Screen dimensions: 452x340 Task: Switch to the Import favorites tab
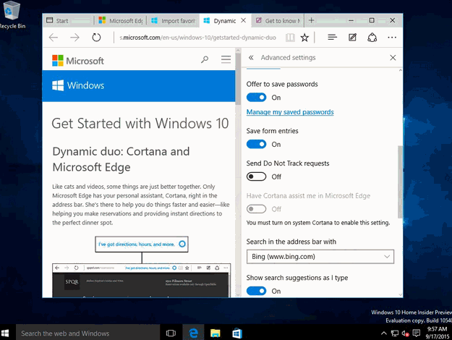coord(173,21)
